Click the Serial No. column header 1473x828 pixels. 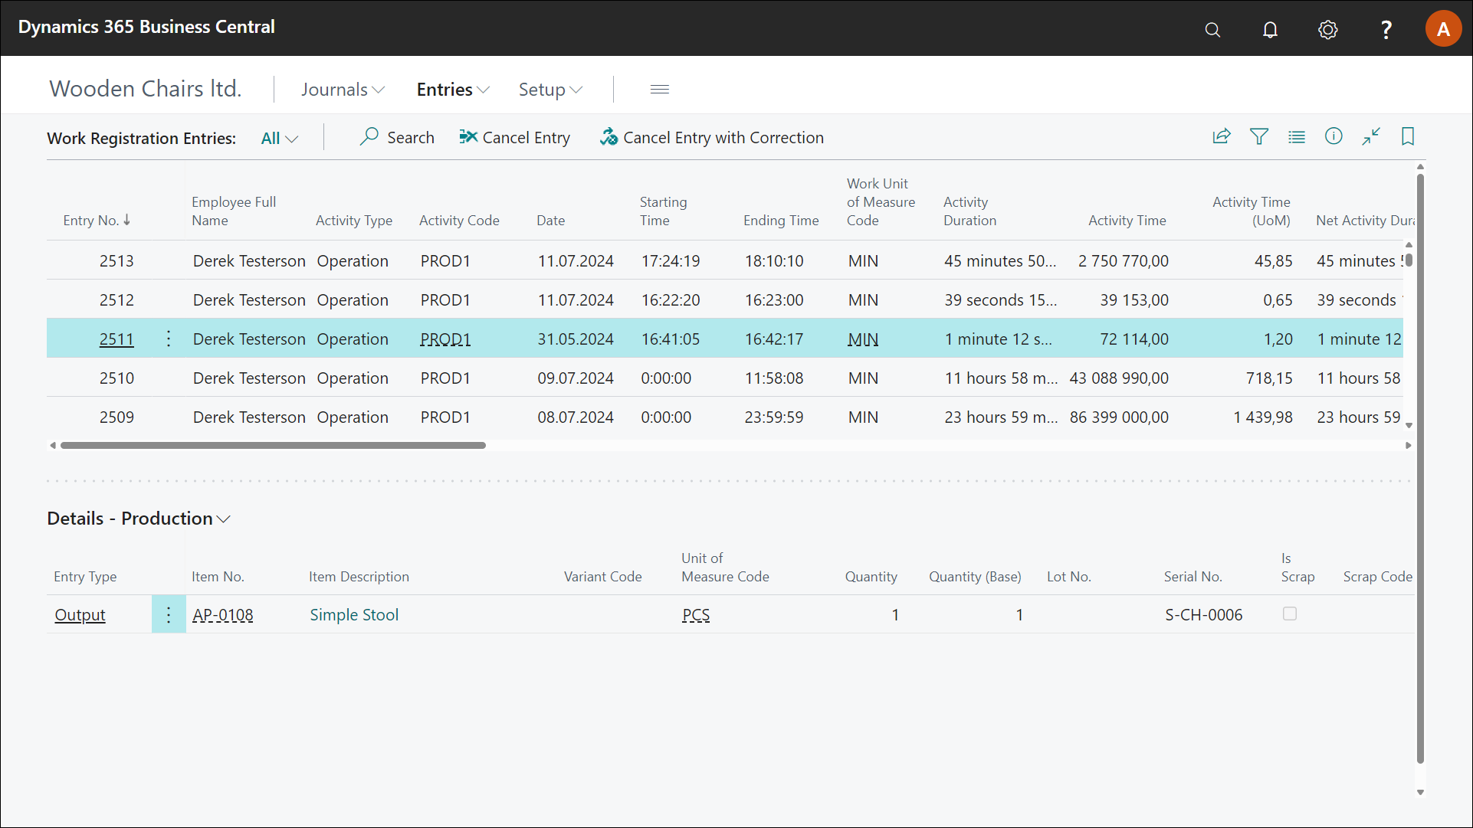(1193, 577)
